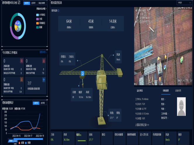The width and height of the screenshot is (194, 145).
Task: Click the 回转 27.1° status tile
Action: pos(94,138)
